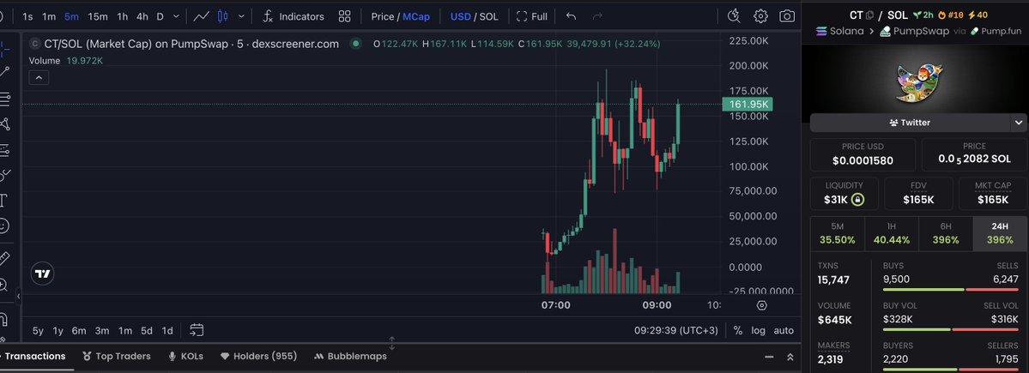Open price axis settings gear
This screenshot has height=373, width=1029.
tap(762, 305)
